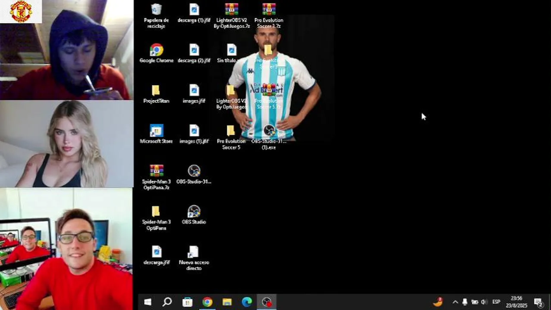This screenshot has height=310, width=551.
Task: Click the hooded person webcam thumbnail
Action: [66, 50]
